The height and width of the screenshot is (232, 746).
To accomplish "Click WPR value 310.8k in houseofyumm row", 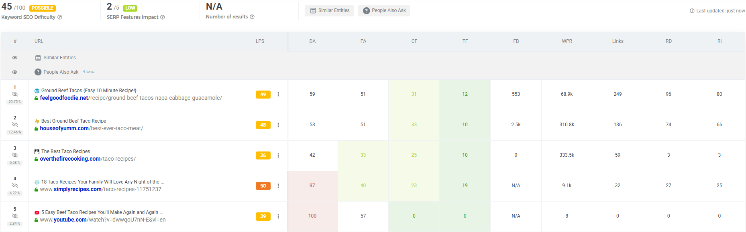I will 567,125.
